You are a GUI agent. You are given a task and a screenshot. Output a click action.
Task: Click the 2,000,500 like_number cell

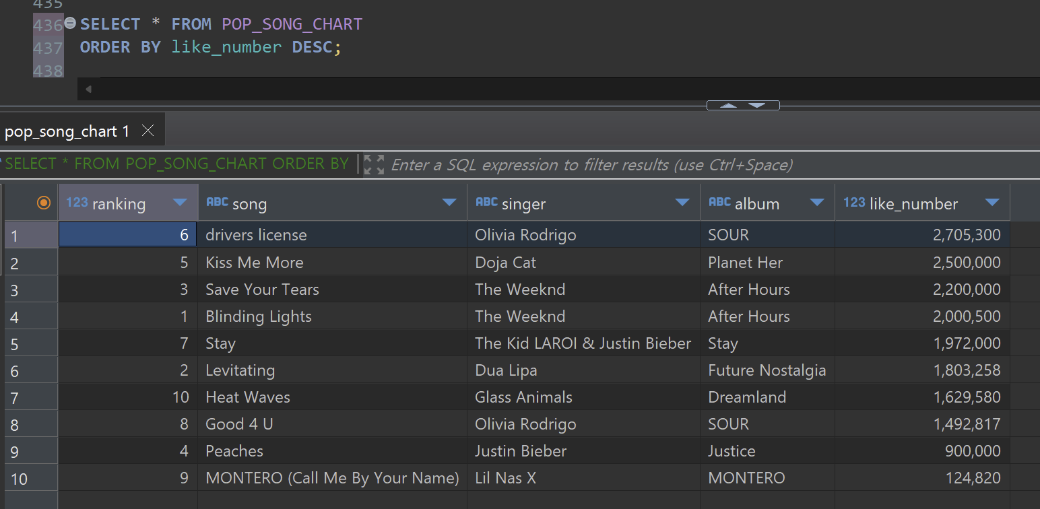(x=922, y=316)
